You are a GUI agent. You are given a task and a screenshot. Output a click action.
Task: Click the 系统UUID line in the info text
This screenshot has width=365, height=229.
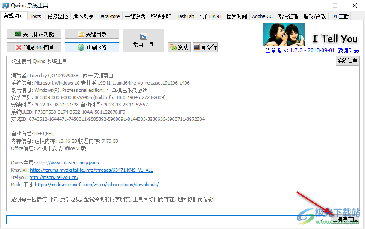68,112
